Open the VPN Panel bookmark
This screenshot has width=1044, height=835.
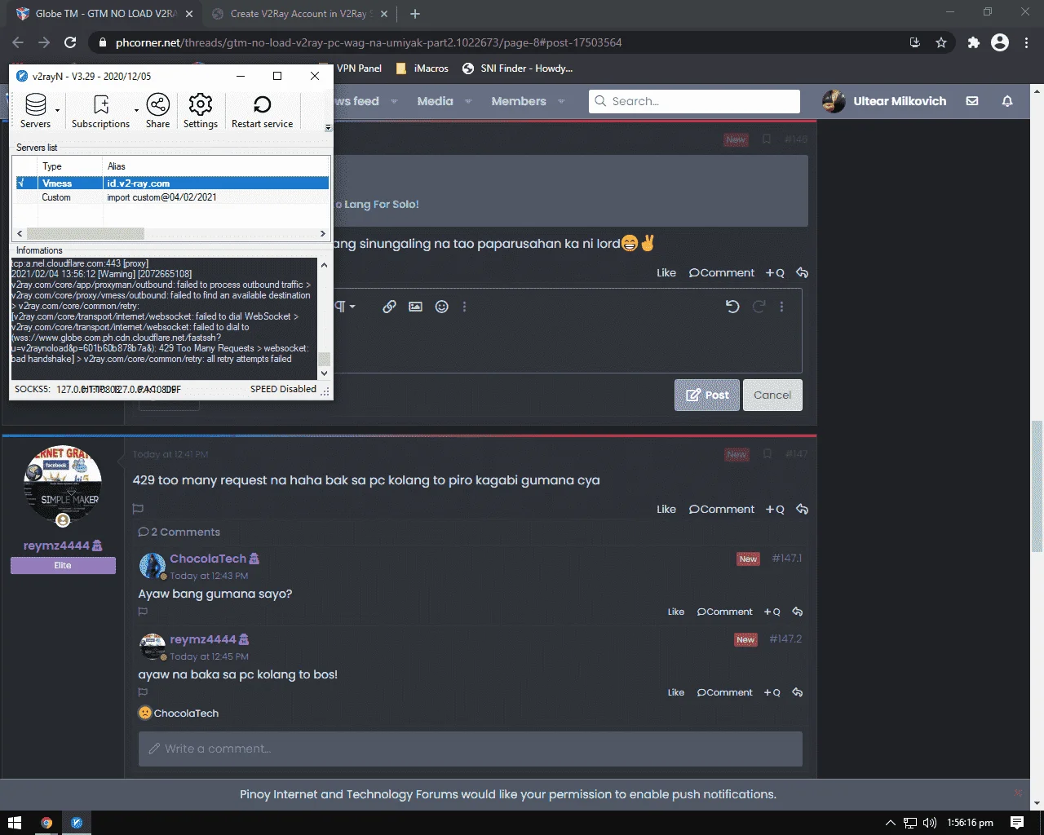pos(359,68)
